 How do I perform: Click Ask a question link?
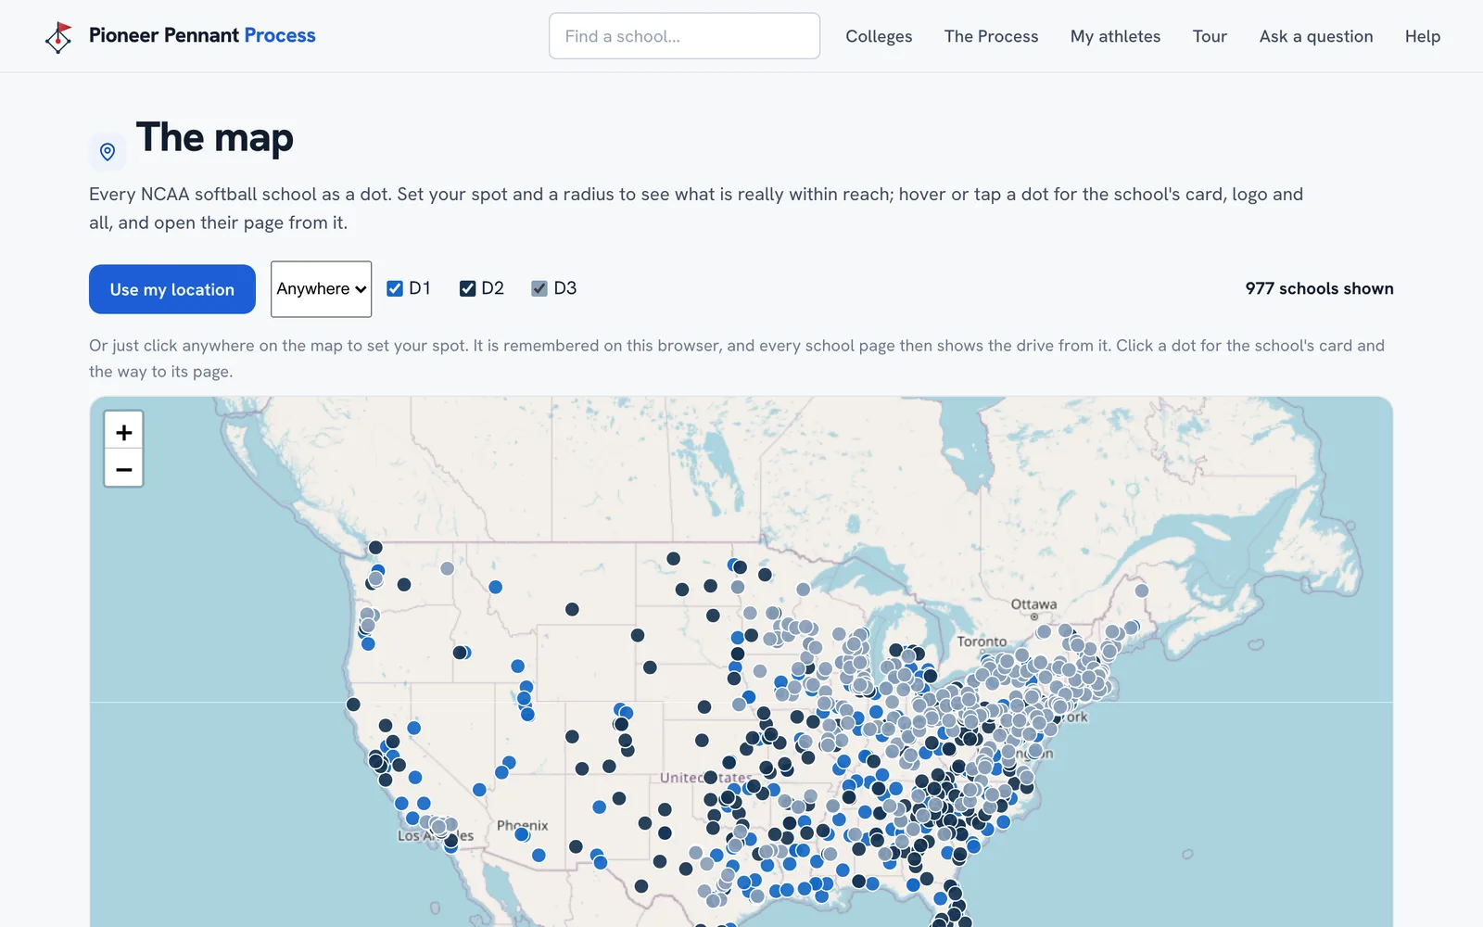1316,36
